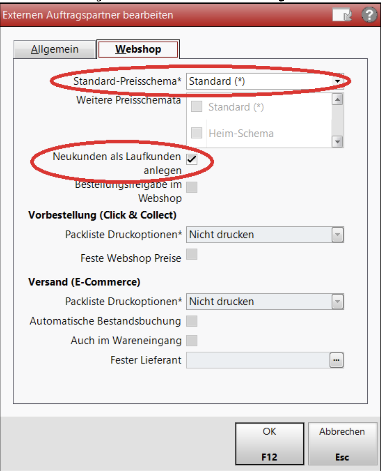
Task: Select the Webshop tab
Action: pos(138,49)
